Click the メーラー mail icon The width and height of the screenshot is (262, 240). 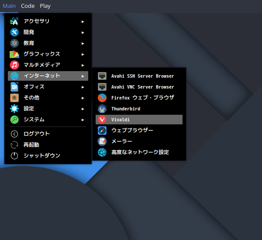[x=102, y=141]
